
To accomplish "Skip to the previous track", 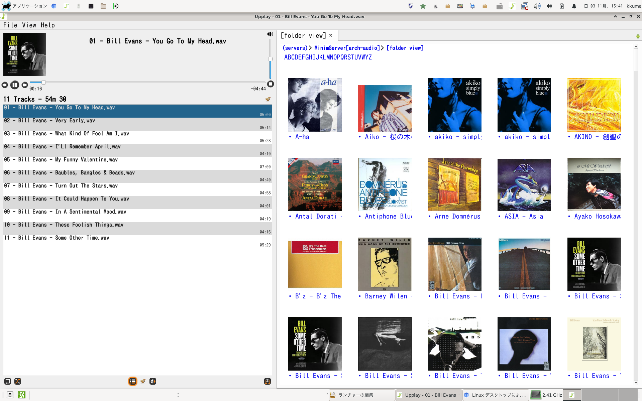I will coord(5,85).
